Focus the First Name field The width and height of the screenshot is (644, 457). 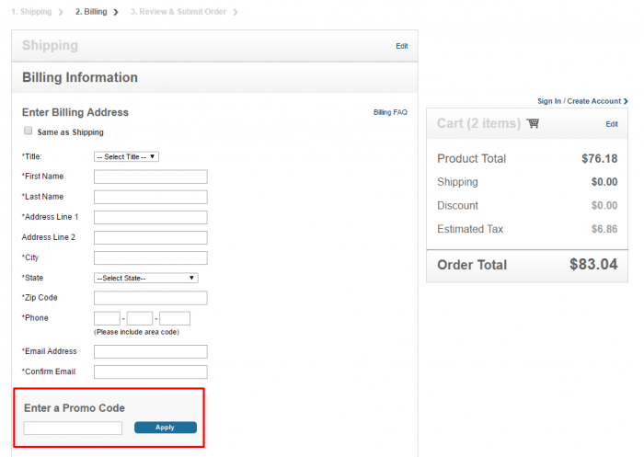click(x=151, y=177)
